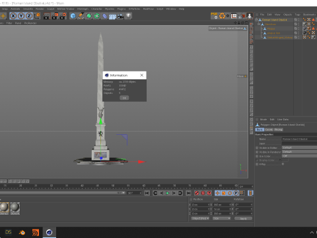Image resolution: width=317 pixels, height=238 pixels.
Task: Open the Animate menu
Action: pyautogui.click(x=15, y=9)
